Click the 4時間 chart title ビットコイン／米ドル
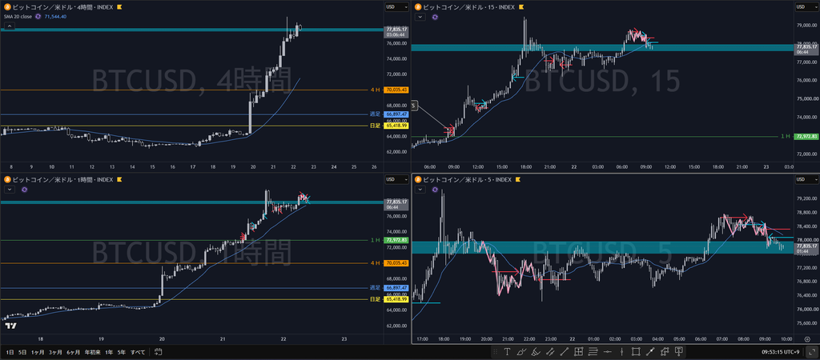Viewport: 820px width, 360px height. coord(42,7)
